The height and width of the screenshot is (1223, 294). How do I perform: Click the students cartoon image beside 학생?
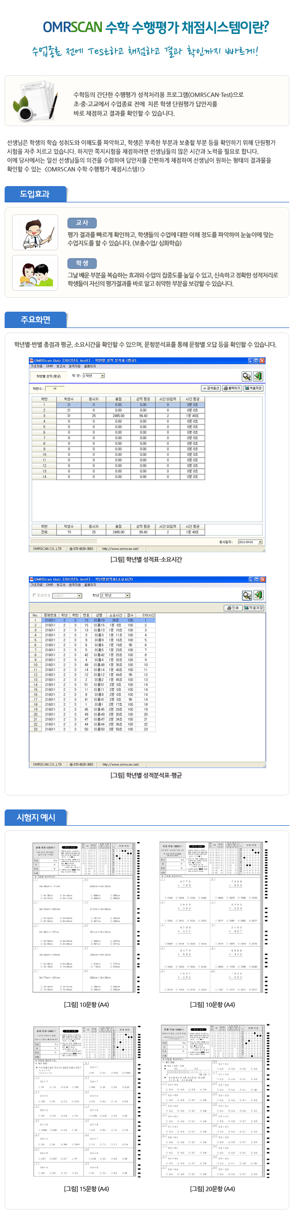35,273
